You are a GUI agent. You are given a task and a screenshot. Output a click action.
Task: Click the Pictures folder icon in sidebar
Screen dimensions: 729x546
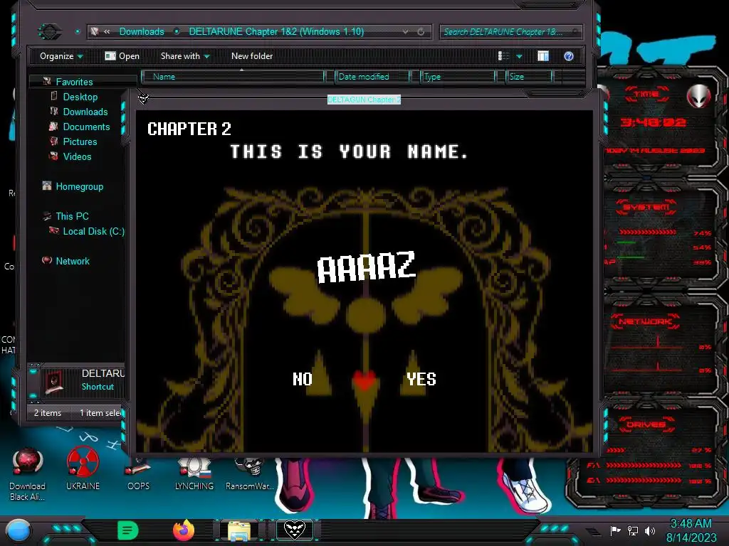click(54, 141)
